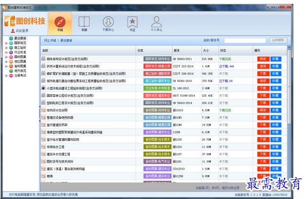Click the promotion notice in the status bar

(x=43, y=195)
